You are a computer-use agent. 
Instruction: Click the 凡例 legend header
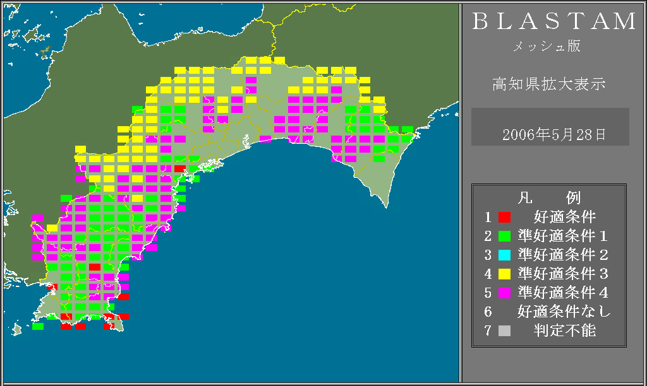pos(549,198)
